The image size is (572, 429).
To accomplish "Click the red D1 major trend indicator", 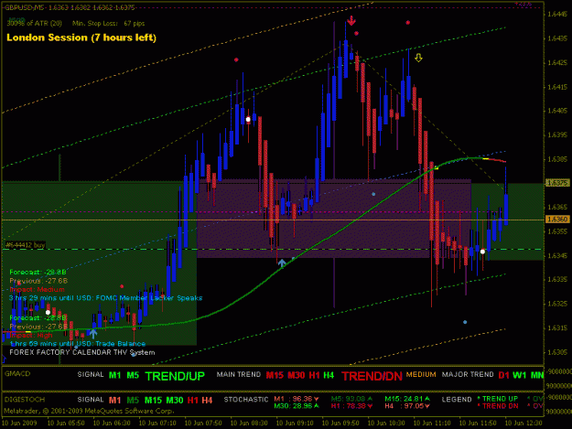I will point(503,375).
